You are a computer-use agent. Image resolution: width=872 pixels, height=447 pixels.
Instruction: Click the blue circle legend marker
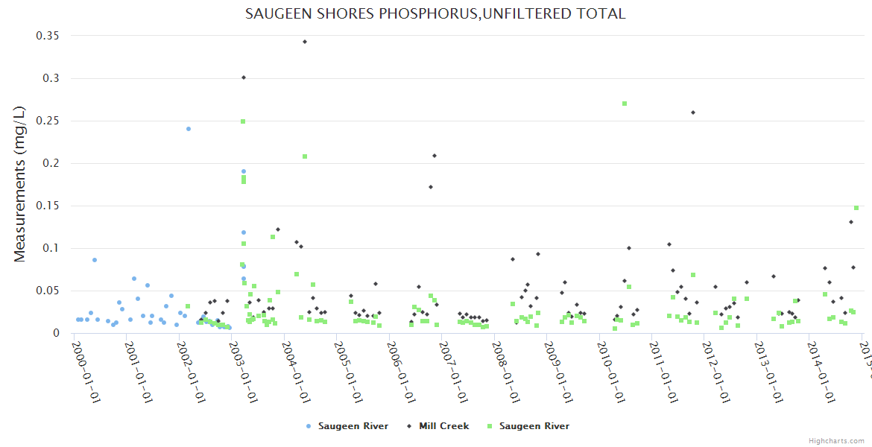(309, 426)
